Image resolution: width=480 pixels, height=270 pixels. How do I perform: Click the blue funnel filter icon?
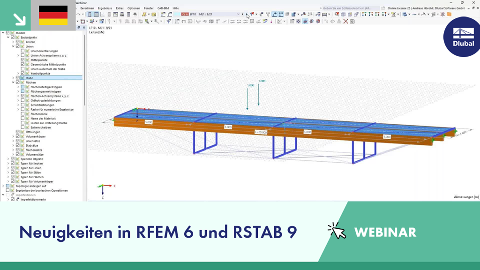click(x=169, y=22)
